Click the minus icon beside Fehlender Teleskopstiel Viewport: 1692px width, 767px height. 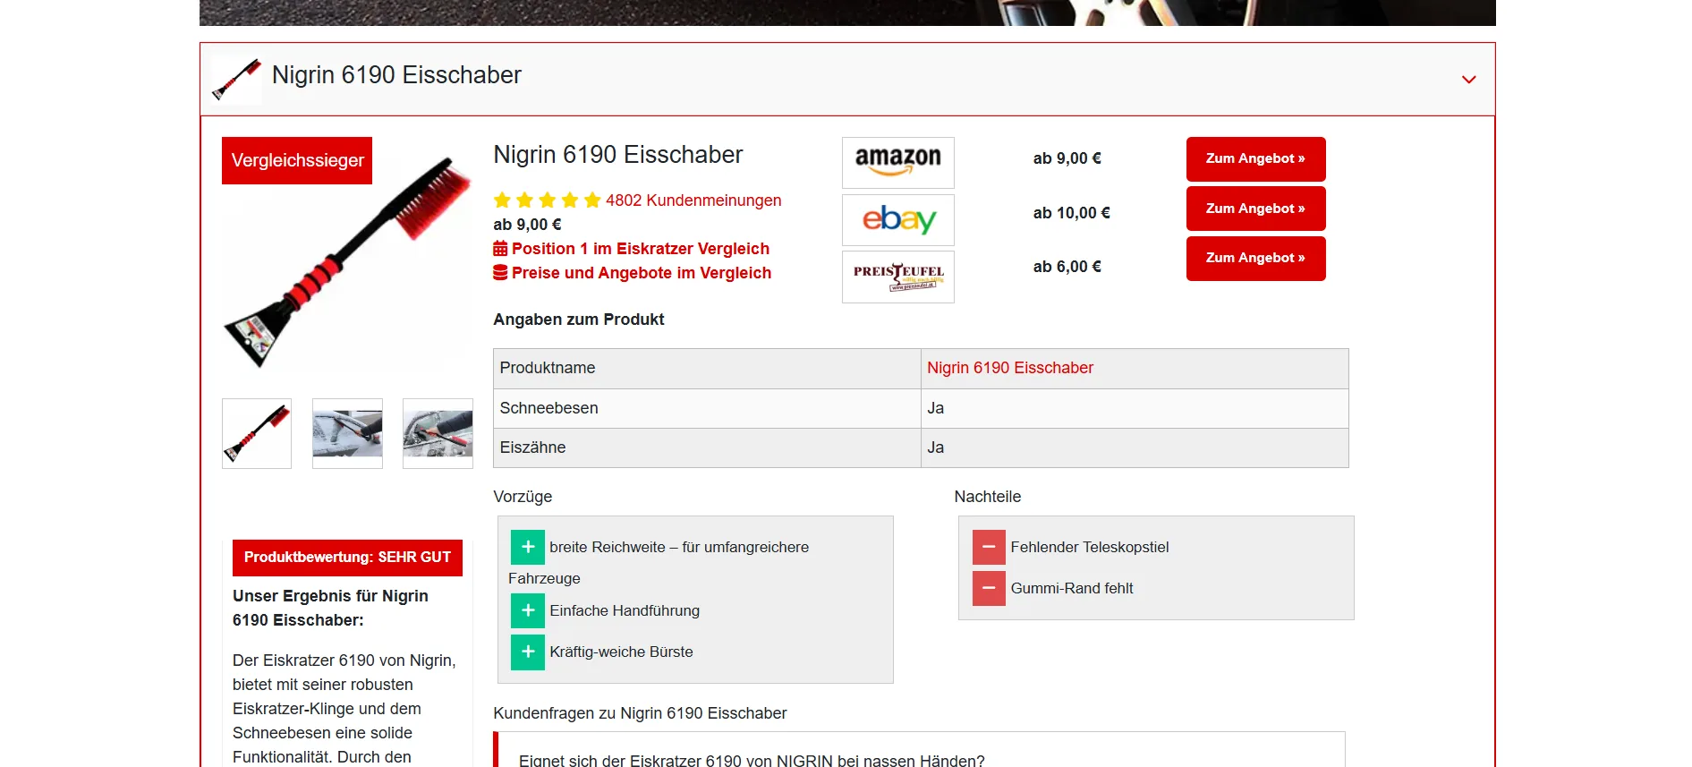pos(989,547)
